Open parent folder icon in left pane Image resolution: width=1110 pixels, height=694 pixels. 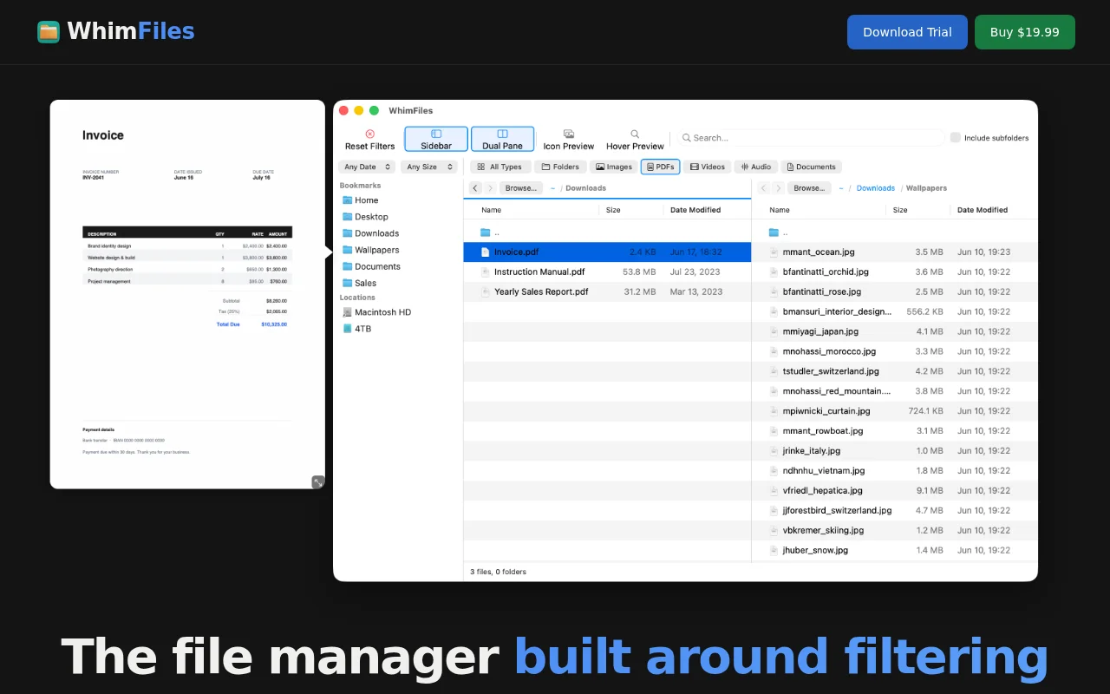coord(486,232)
